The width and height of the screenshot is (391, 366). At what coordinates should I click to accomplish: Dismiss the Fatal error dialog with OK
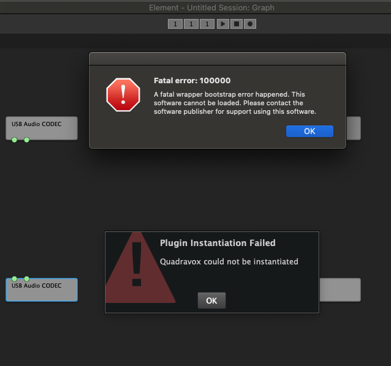[x=309, y=131]
